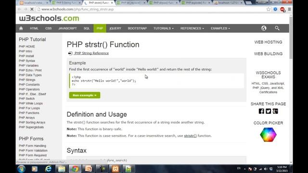The height and width of the screenshot is (173, 308).
Task: Open PHP Superglobals in the sidebar
Action: tap(31, 127)
